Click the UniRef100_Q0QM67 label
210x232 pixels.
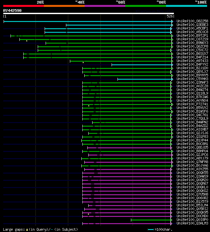point(192,184)
